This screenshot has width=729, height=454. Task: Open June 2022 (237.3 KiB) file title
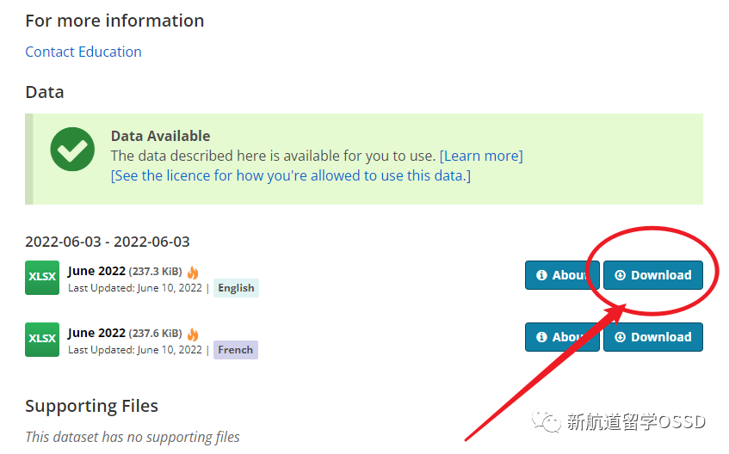[x=125, y=271]
